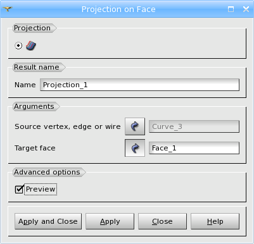The width and height of the screenshot is (254, 244).
Task: Maximize the Projection on Face dialog
Action: tap(231, 9)
